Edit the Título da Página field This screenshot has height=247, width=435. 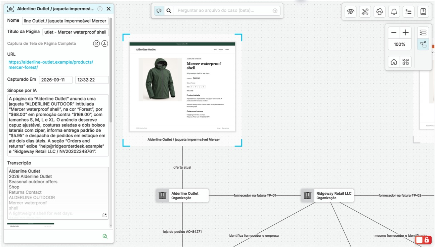tap(76, 32)
